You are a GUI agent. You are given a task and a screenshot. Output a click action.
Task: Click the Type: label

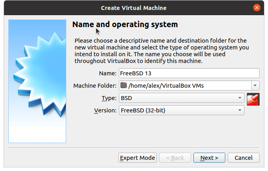tap(109, 98)
